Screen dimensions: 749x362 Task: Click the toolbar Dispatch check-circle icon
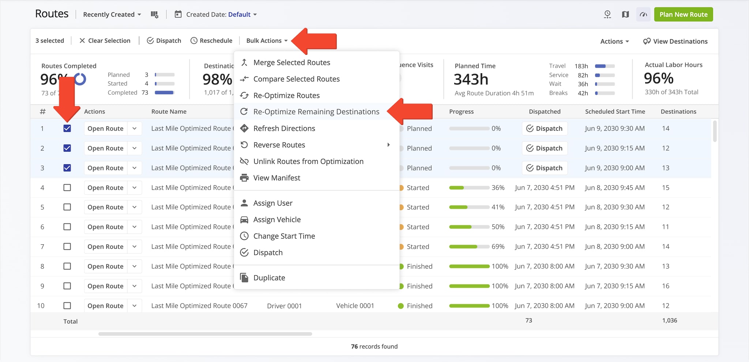150,41
